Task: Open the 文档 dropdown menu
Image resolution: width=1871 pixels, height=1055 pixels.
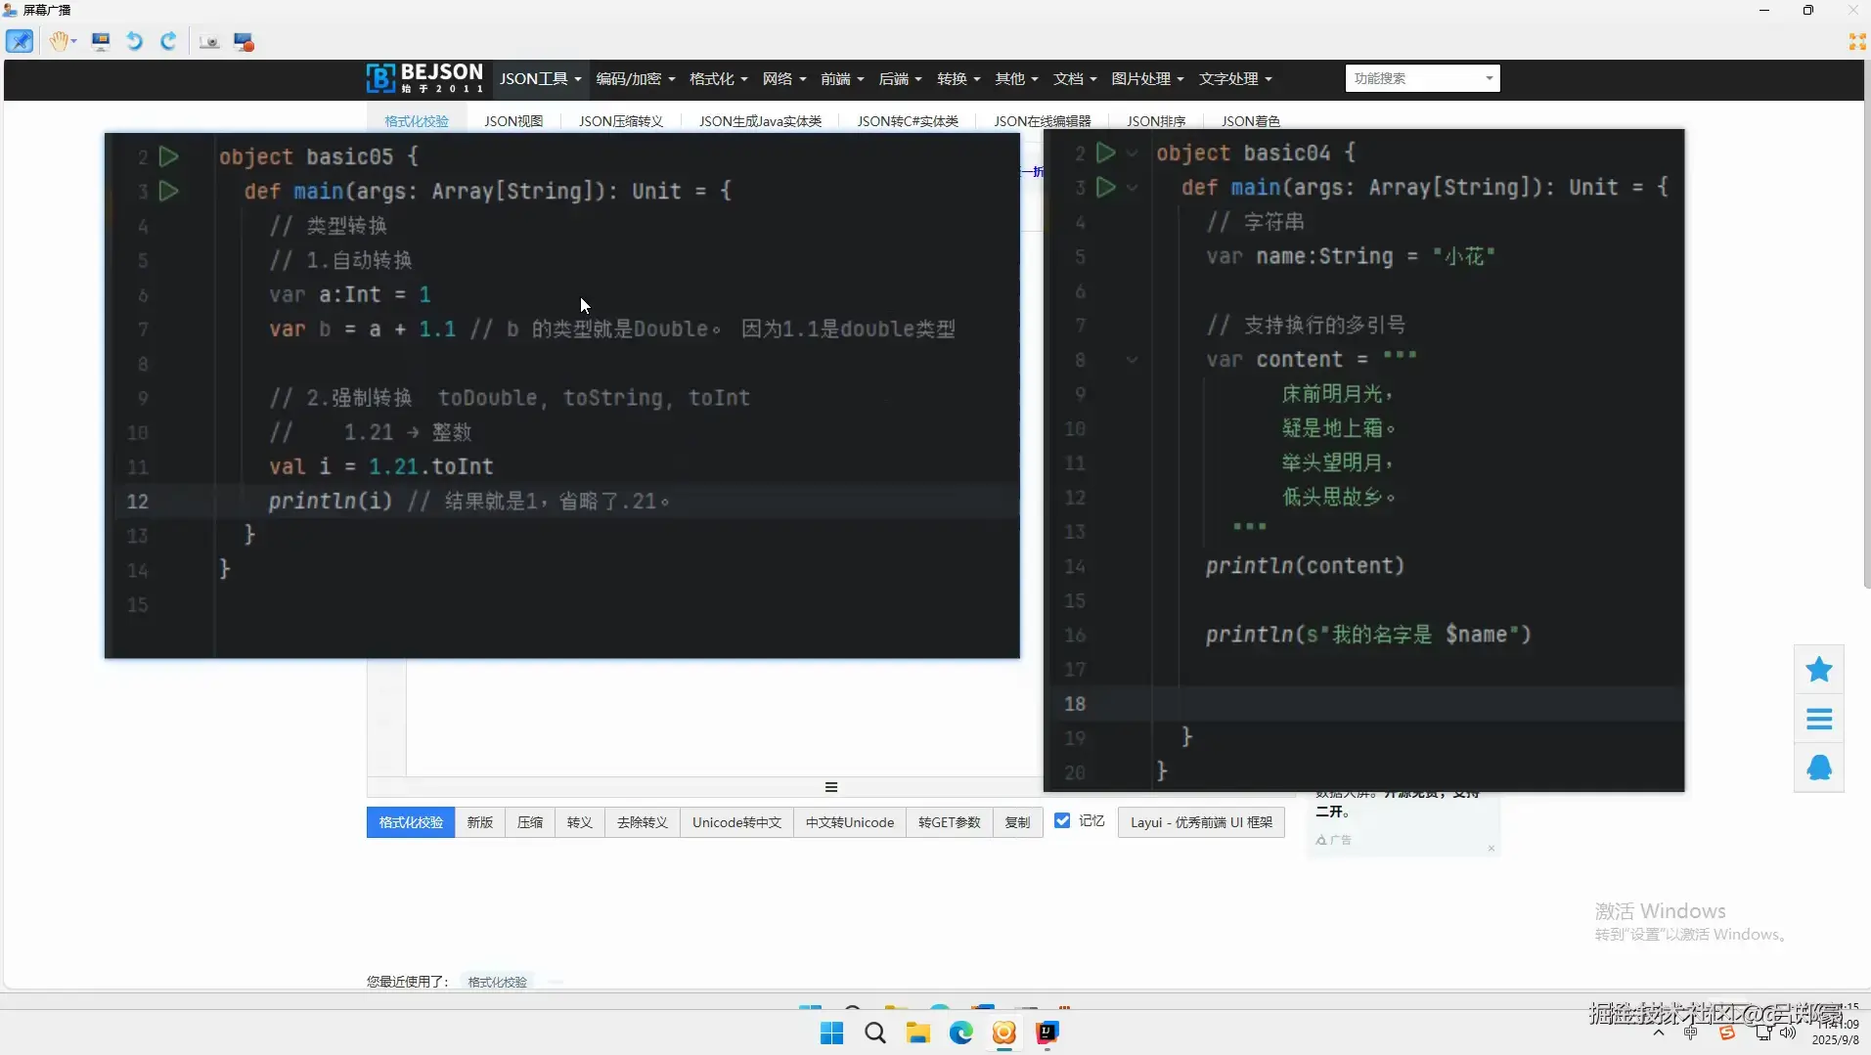Action: [x=1075, y=79]
